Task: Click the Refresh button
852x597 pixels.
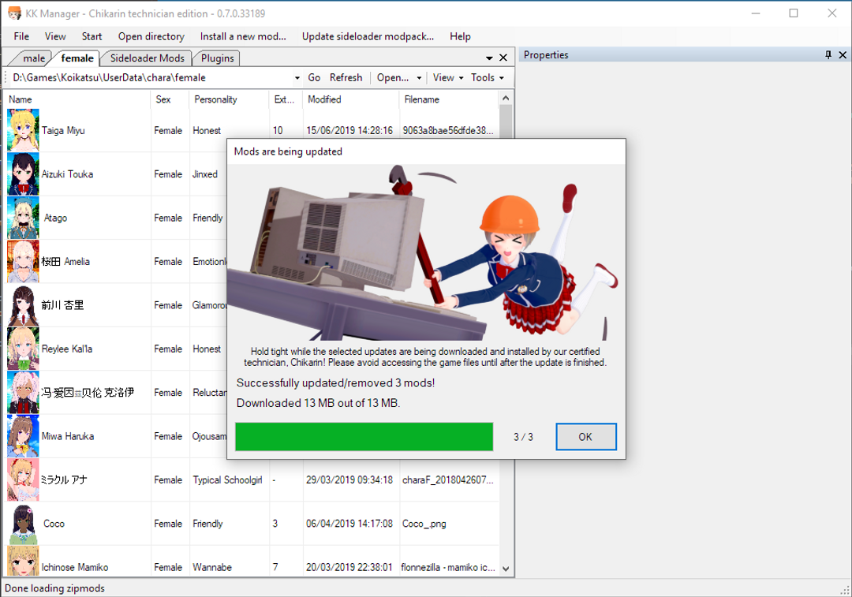Action: pyautogui.click(x=346, y=78)
